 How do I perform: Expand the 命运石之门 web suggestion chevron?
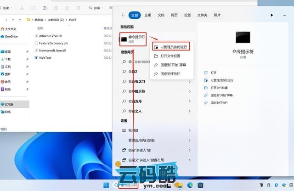coord(190,81)
